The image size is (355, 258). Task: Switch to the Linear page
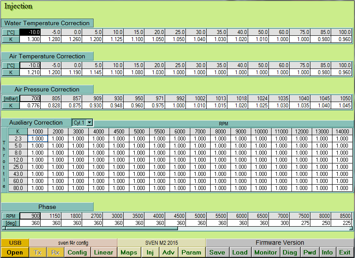103,252
